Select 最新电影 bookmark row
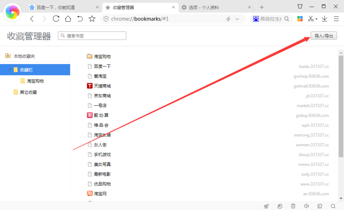Image resolution: width=344 pixels, height=210 pixels. coord(208,174)
